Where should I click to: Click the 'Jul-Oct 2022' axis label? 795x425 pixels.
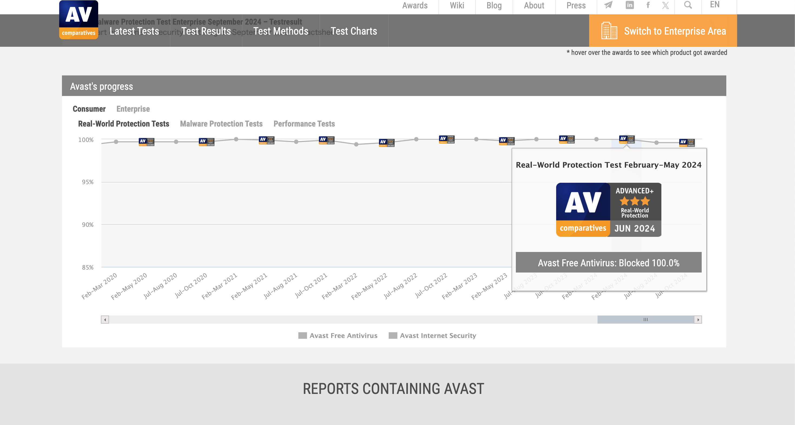coord(431,285)
